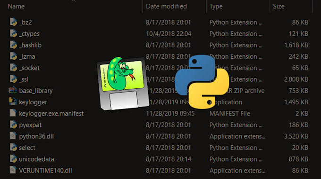Click the python36.dll file icon
This screenshot has width=321, height=179.
pos(13,136)
